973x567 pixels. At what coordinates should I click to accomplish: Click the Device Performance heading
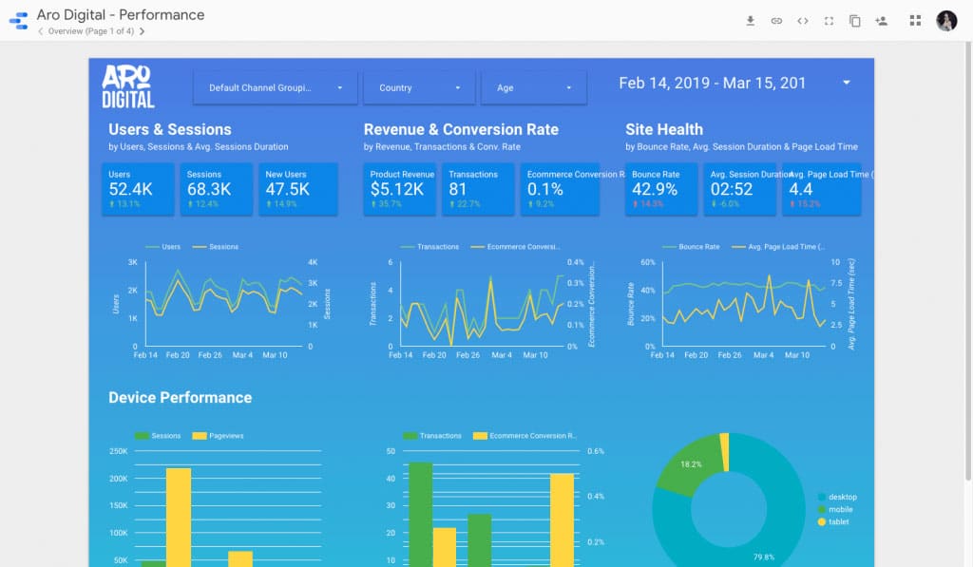coord(180,398)
